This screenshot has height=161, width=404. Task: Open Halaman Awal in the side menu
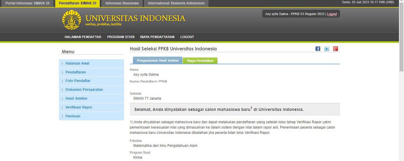pyautogui.click(x=91, y=63)
